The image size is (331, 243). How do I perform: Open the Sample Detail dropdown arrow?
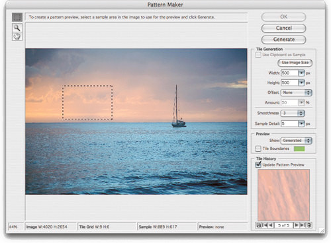[x=301, y=123]
